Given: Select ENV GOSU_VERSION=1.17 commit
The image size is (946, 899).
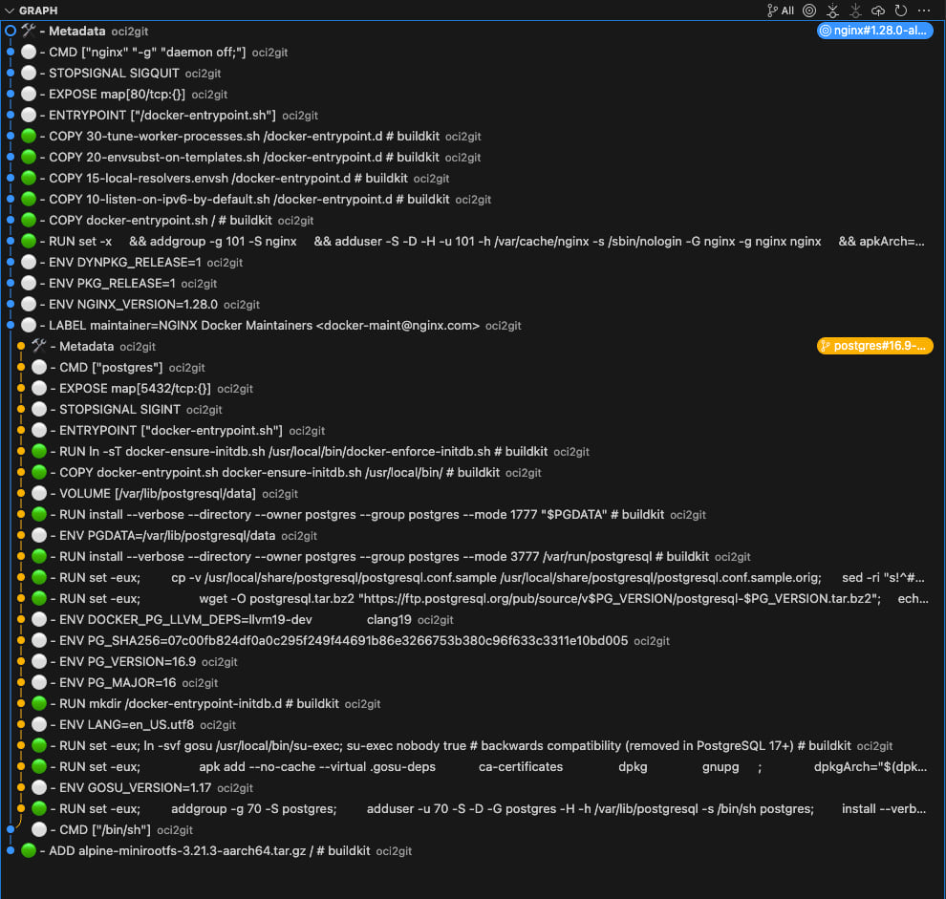Looking at the screenshot, I should click(x=473, y=788).
